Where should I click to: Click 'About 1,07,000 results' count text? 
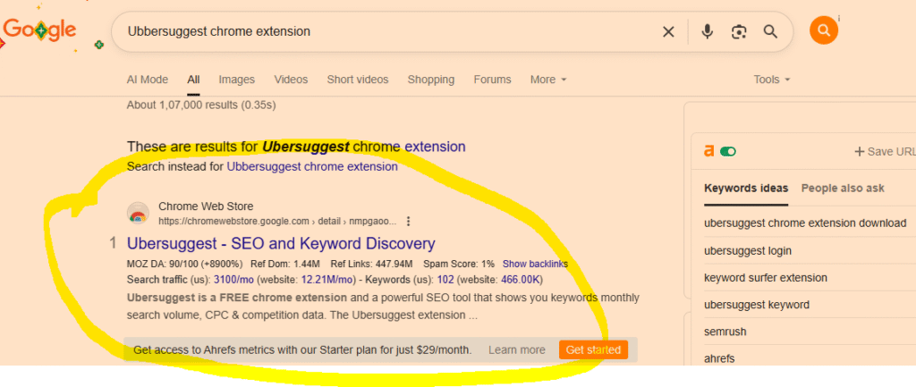click(201, 105)
